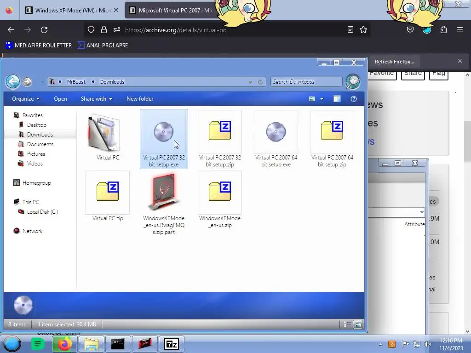Screen dimensions: 471x353
Task: Go forward in Explorer window
Action: tap(27, 82)
